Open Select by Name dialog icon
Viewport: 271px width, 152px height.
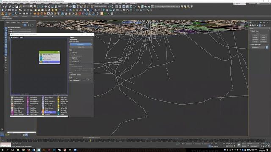point(35,7)
